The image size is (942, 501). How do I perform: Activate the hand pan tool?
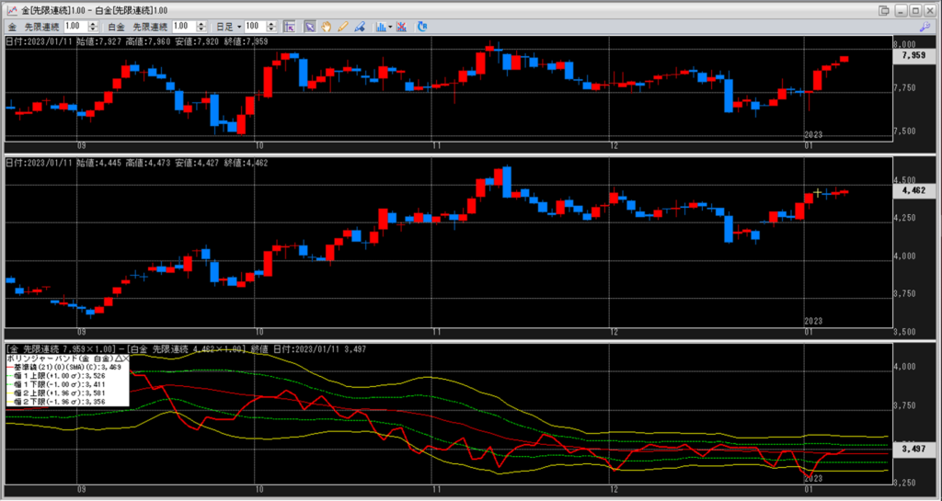coord(327,27)
